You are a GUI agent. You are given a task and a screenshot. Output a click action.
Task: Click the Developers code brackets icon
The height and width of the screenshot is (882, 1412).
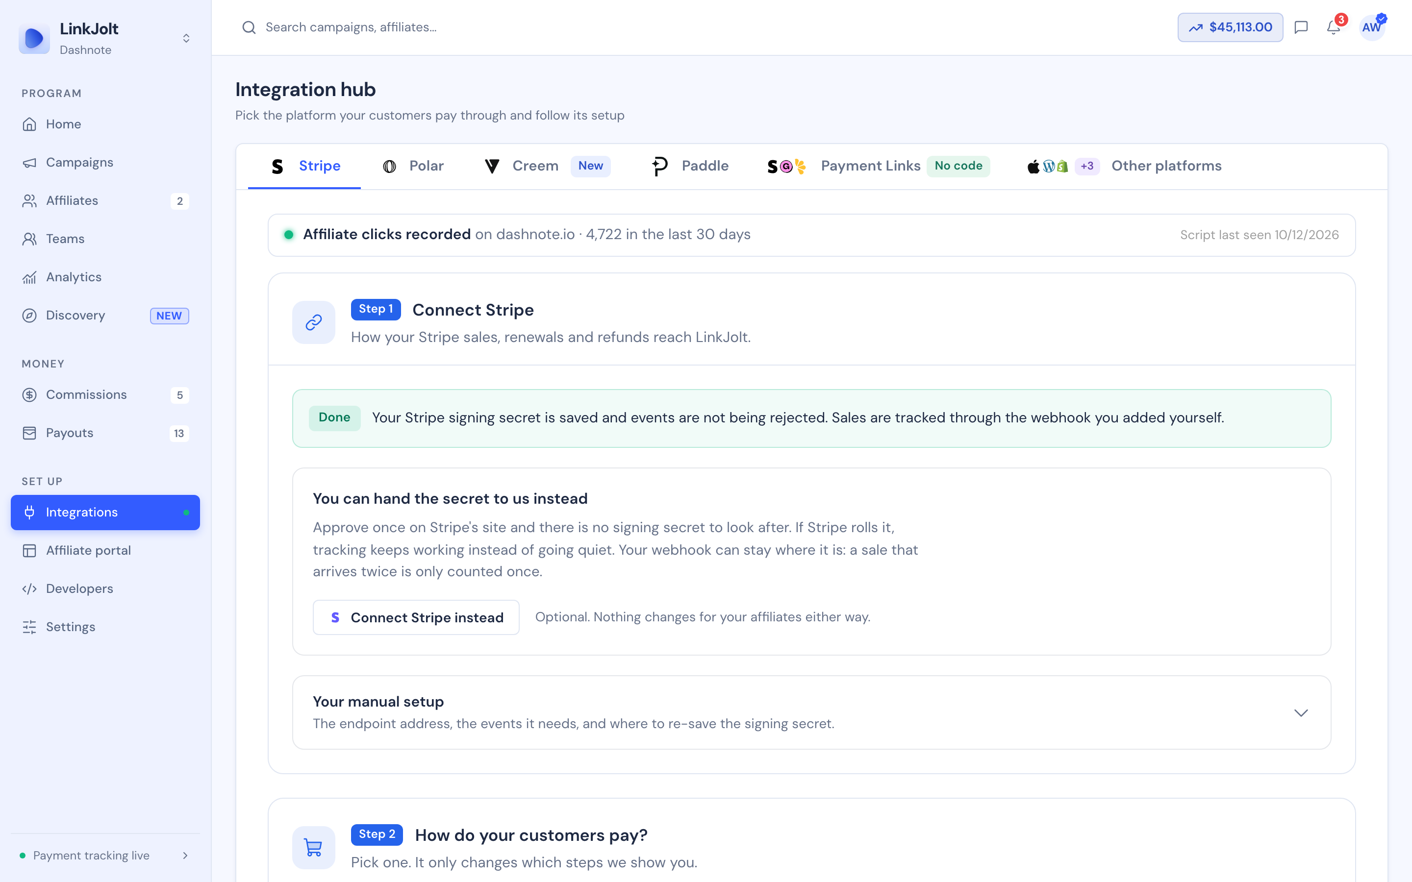(x=29, y=588)
